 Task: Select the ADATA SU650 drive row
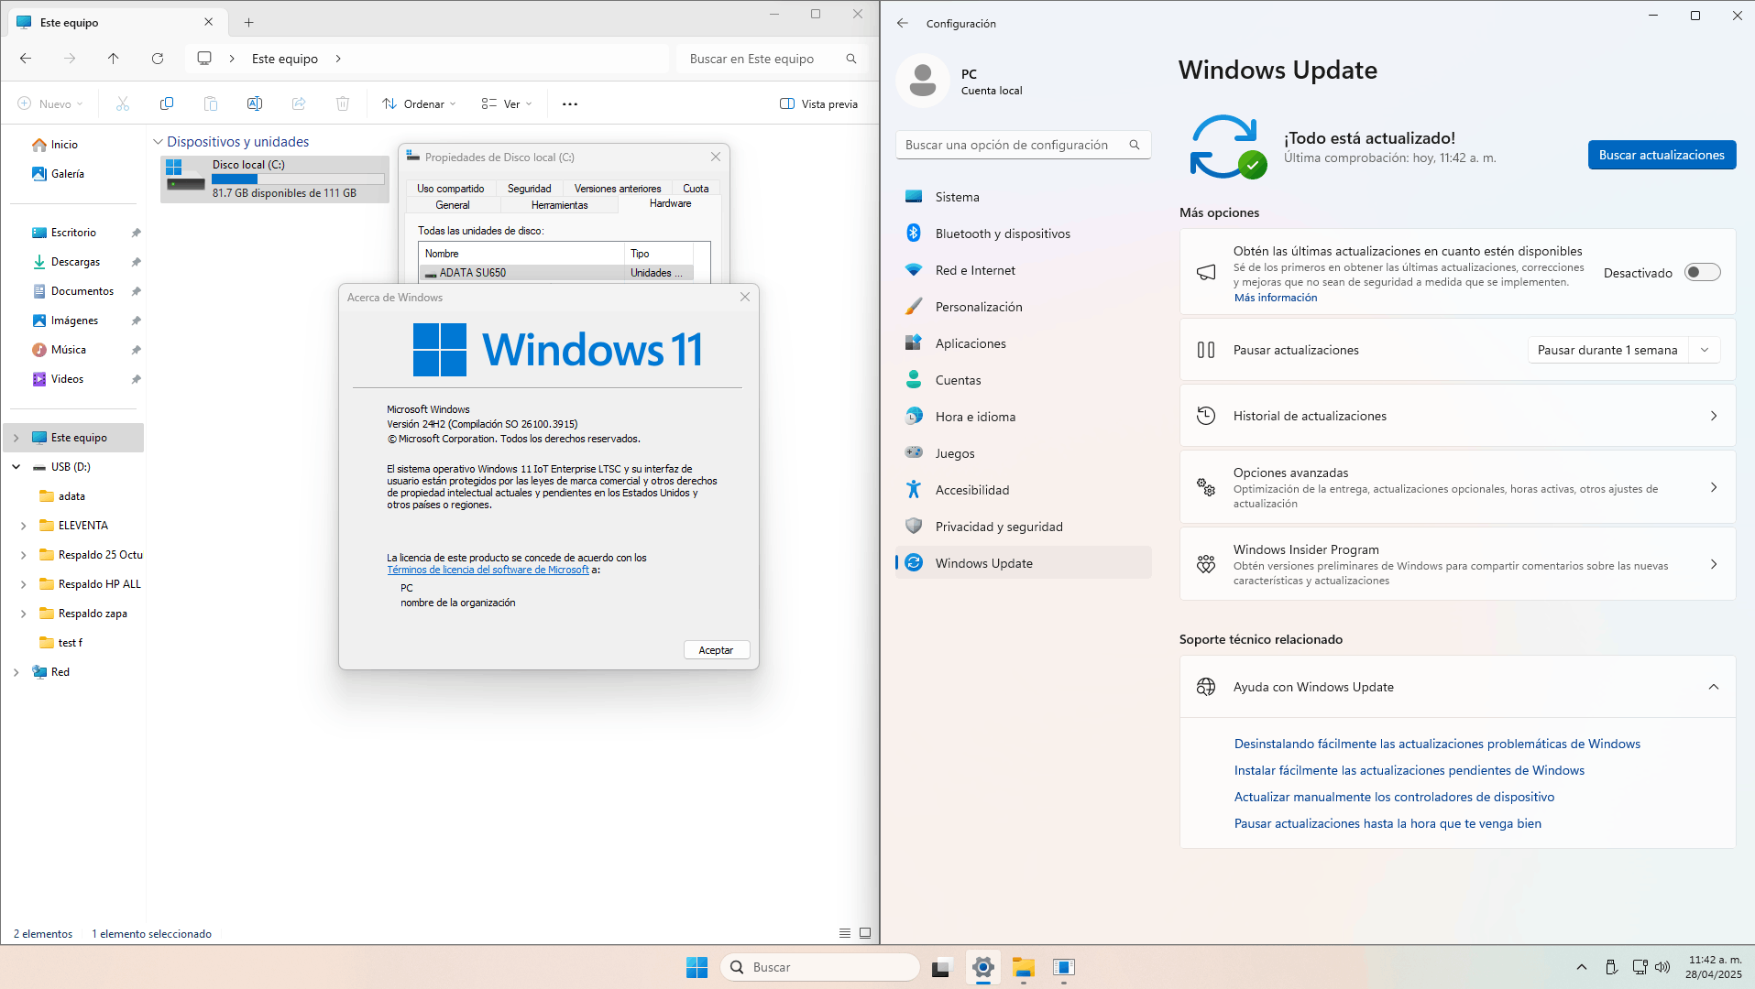555,273
